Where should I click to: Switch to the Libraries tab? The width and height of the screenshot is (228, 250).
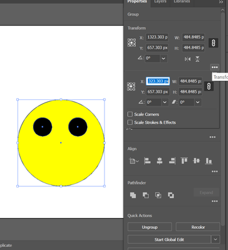pos(182,1)
